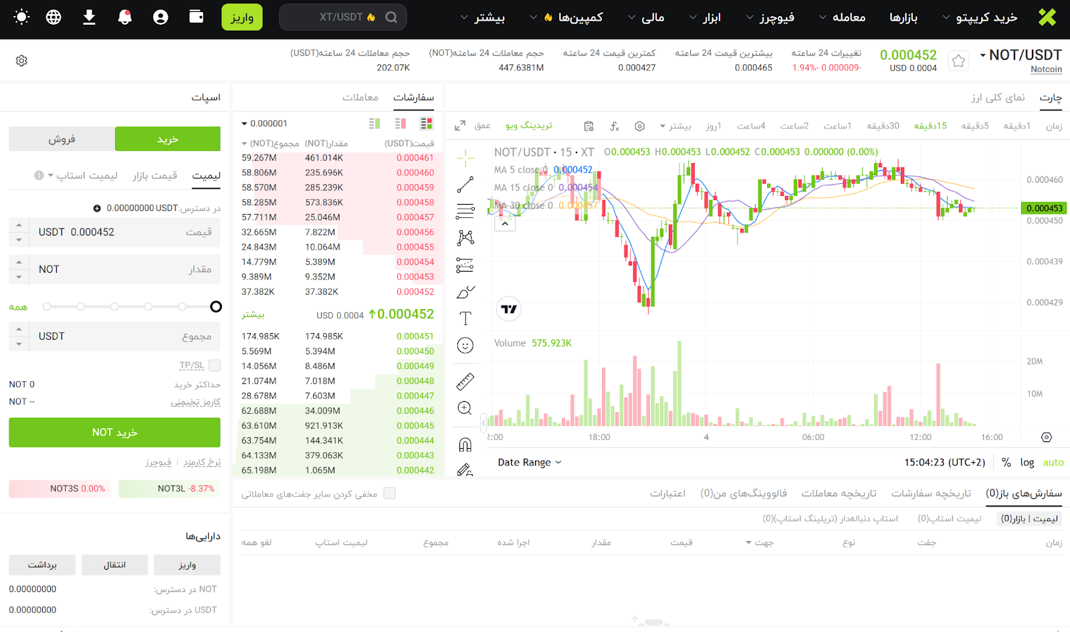
Task: Select the فروش sell tab
Action: [x=62, y=139]
